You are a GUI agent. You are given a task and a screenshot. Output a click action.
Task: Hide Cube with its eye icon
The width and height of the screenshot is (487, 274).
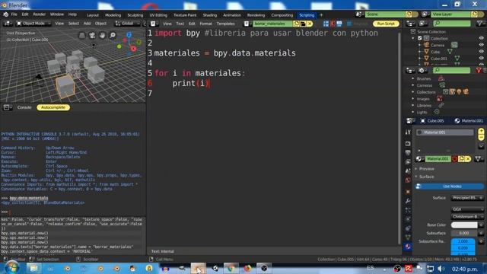click(481, 52)
